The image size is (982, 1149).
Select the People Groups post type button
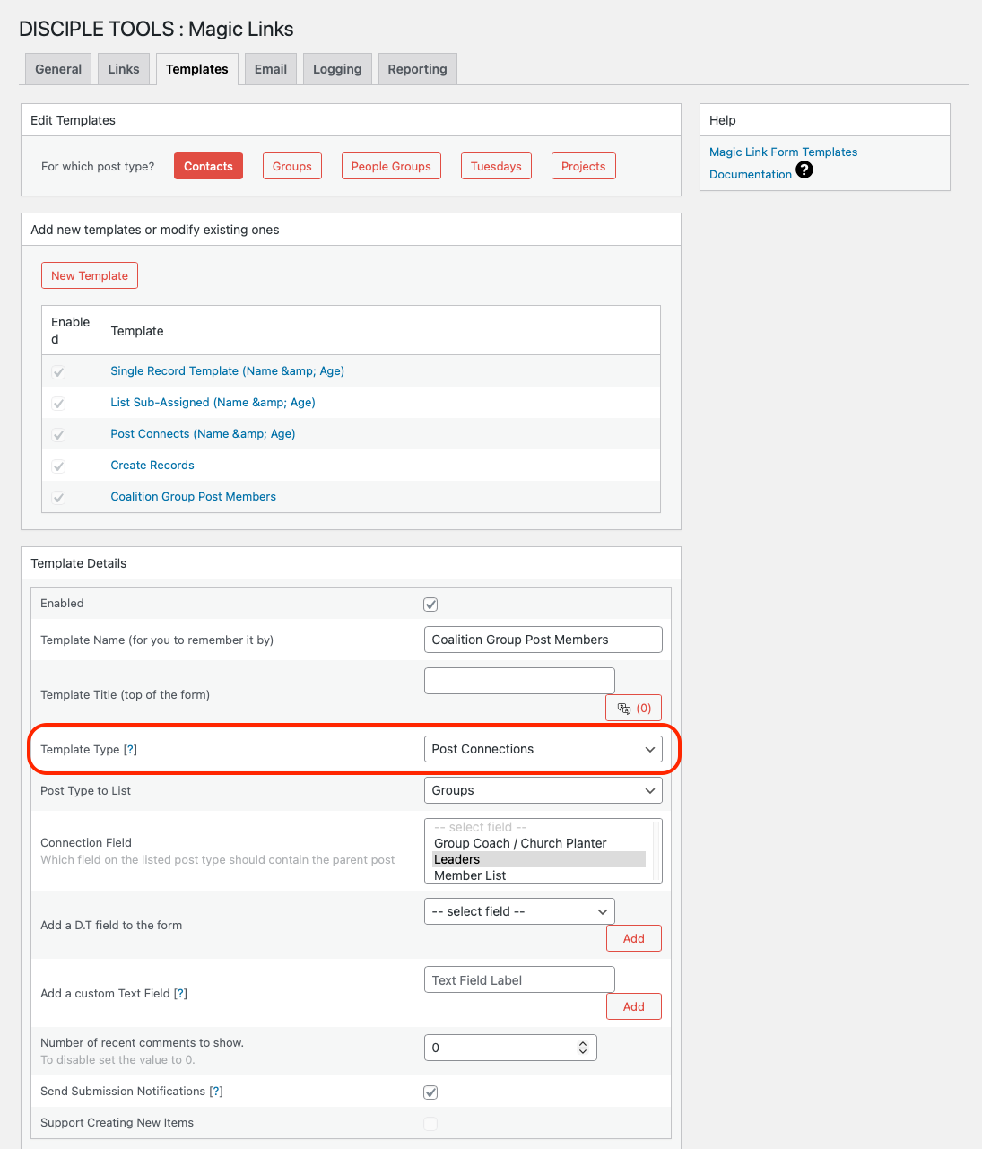point(391,166)
